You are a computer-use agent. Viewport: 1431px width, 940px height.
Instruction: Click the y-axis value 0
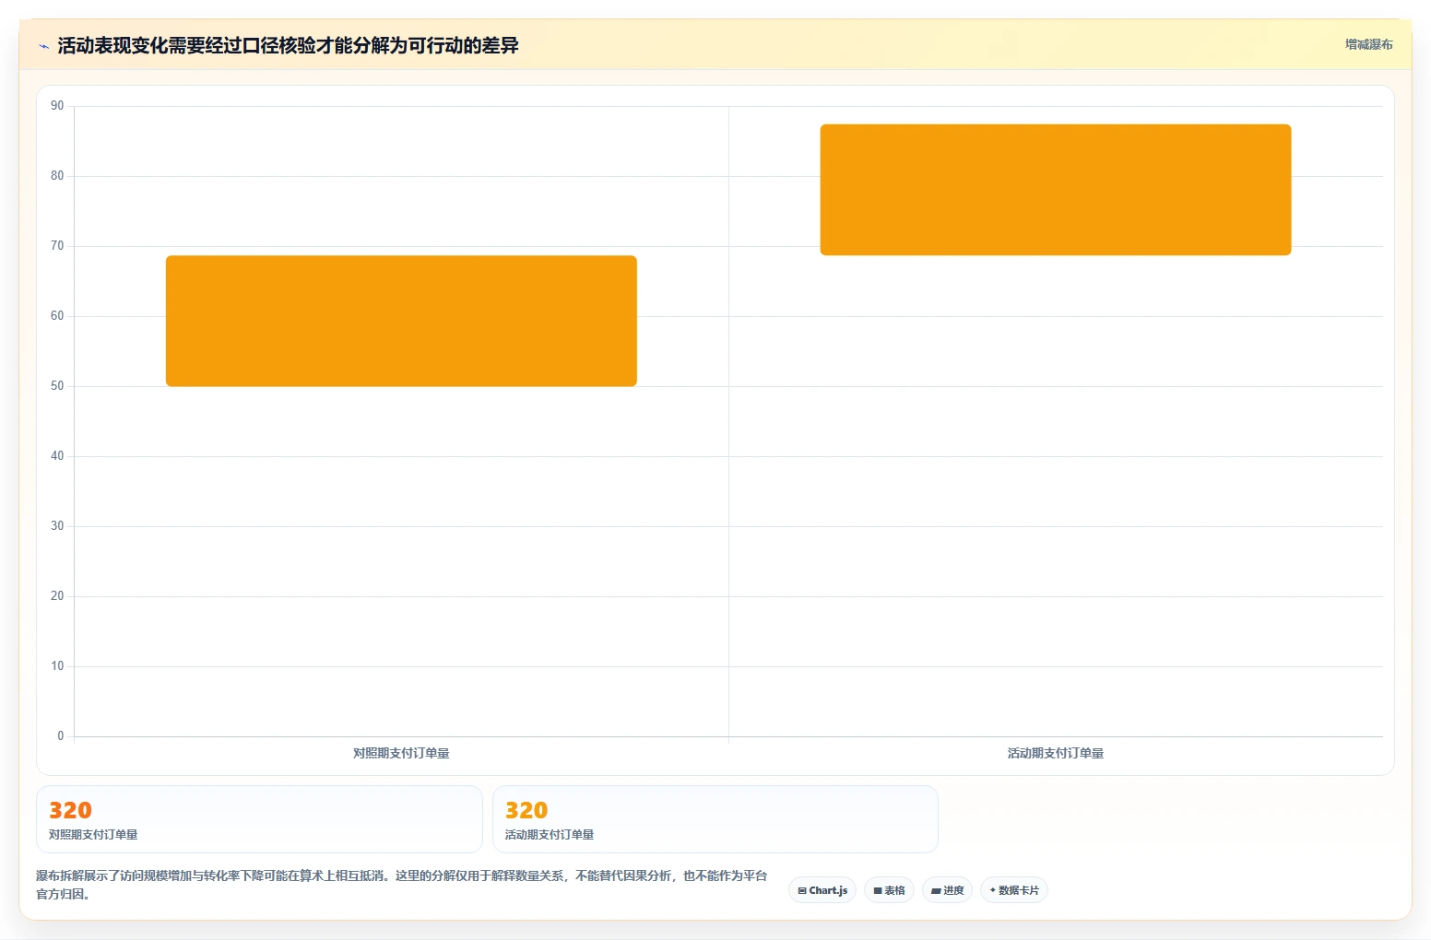tap(61, 736)
